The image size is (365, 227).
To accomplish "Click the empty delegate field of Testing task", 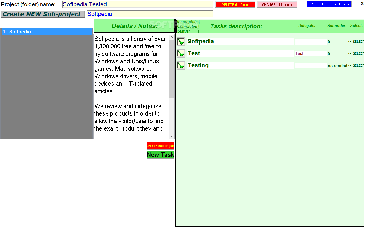I will point(311,66).
